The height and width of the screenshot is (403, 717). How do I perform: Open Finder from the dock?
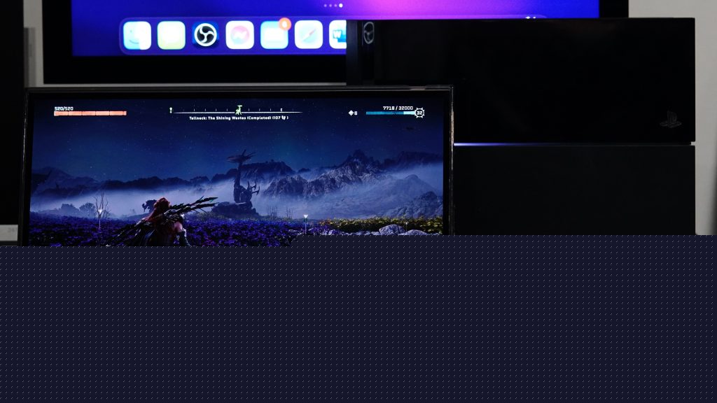(x=137, y=35)
